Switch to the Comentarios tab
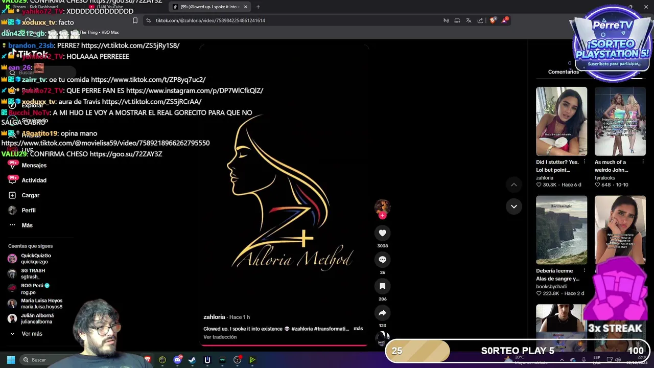The height and width of the screenshot is (368, 654). (564, 72)
